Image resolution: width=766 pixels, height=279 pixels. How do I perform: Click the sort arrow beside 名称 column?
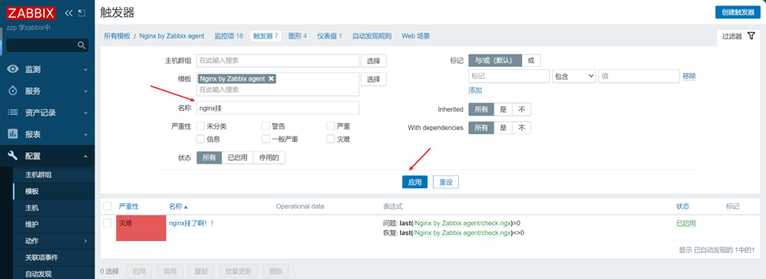click(x=186, y=207)
